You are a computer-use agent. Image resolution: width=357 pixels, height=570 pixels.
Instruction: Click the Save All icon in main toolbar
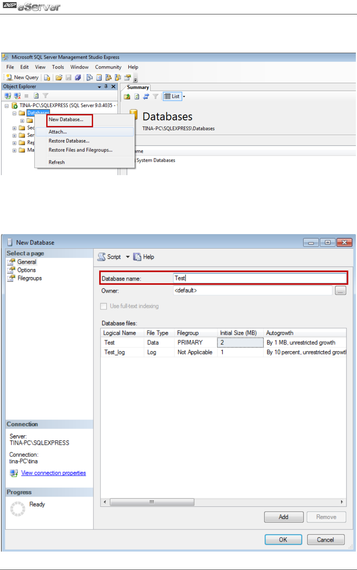[x=78, y=77]
